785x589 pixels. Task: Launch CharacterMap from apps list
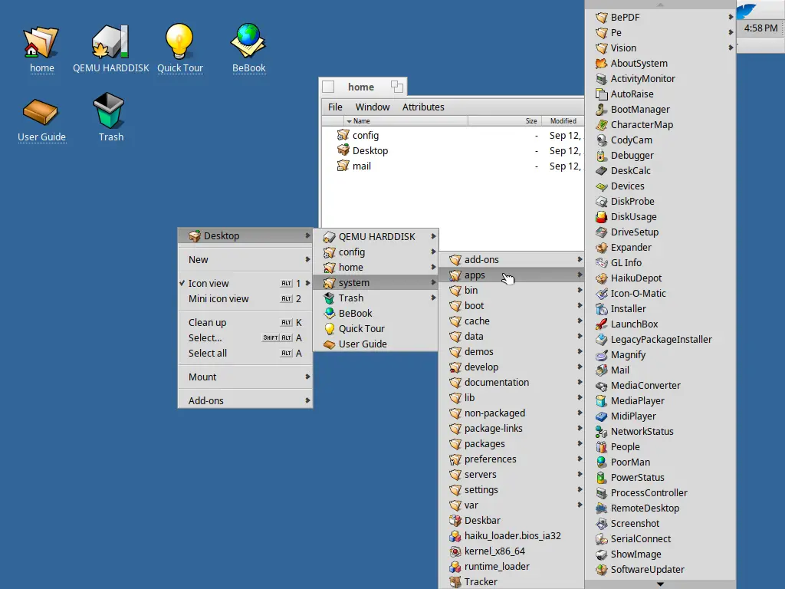click(x=660, y=125)
